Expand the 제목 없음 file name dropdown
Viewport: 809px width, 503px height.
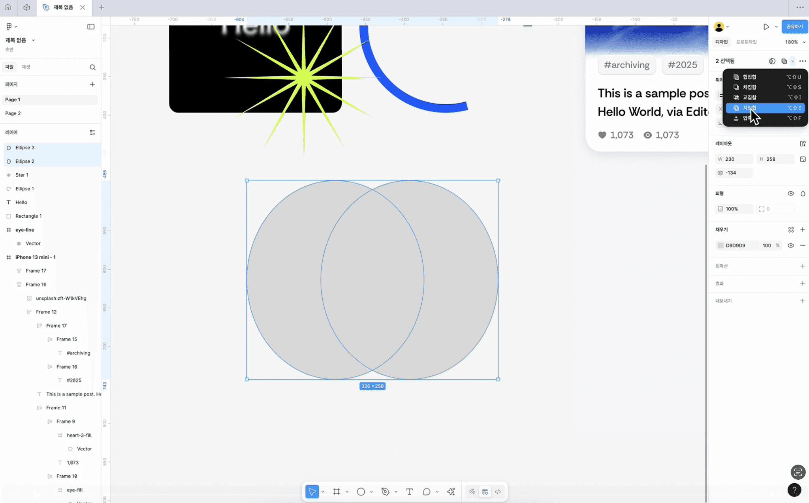33,40
